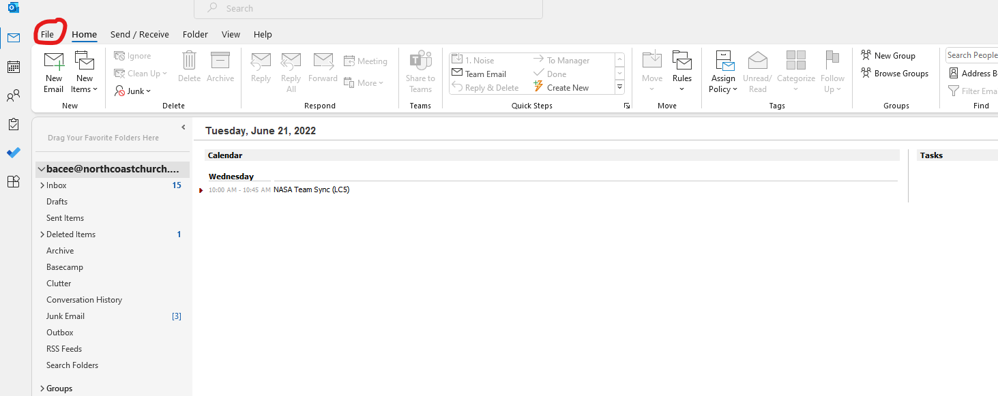Click the New Email icon
The width and height of the screenshot is (998, 396).
(x=54, y=61)
